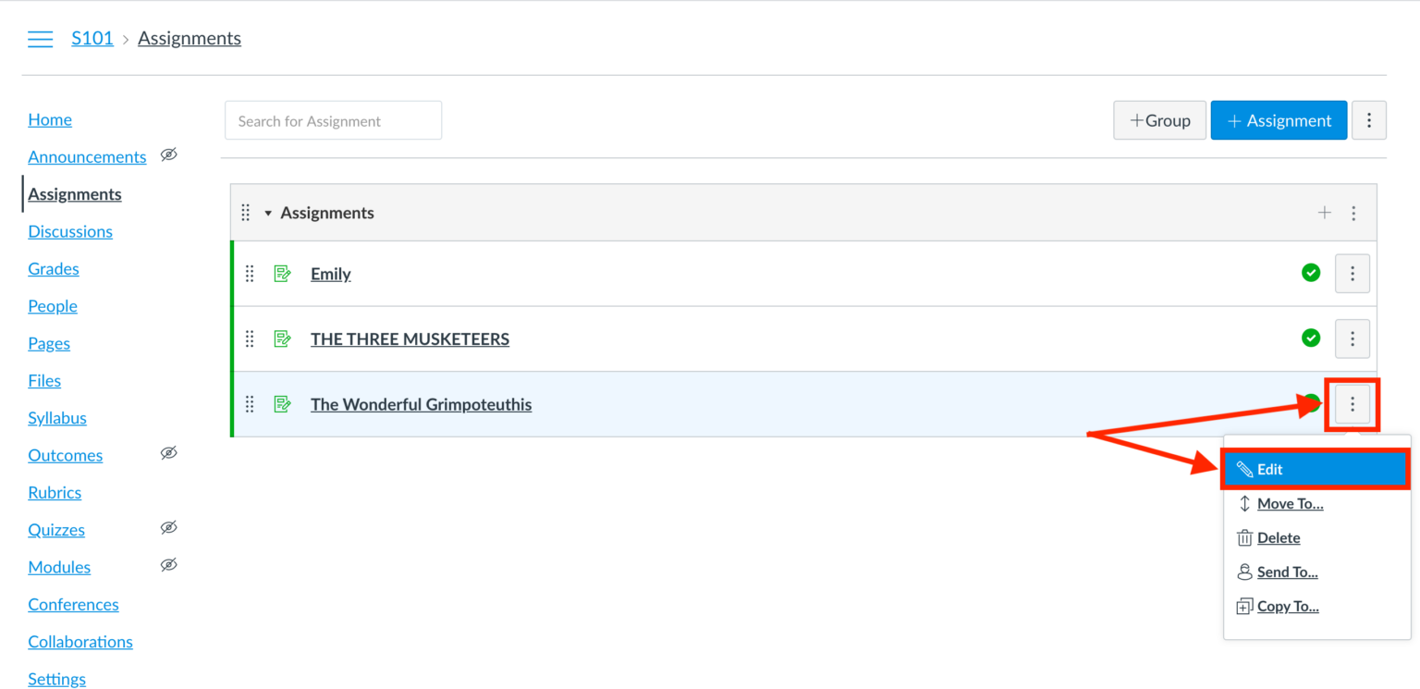
Task: Click the Copy To icon in menu
Action: [x=1244, y=607]
